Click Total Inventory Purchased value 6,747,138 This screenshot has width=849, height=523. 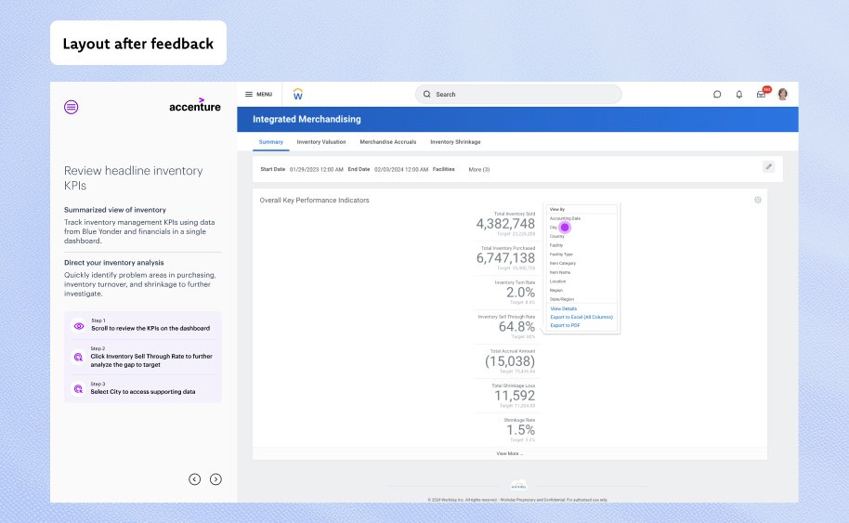pos(505,258)
